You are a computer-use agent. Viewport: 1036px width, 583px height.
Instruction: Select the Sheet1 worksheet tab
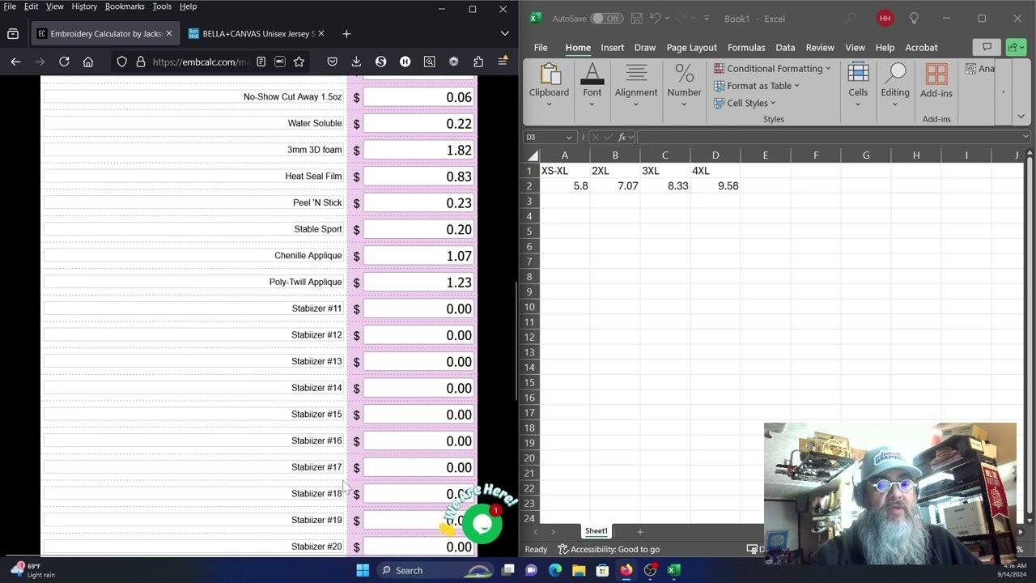597,531
